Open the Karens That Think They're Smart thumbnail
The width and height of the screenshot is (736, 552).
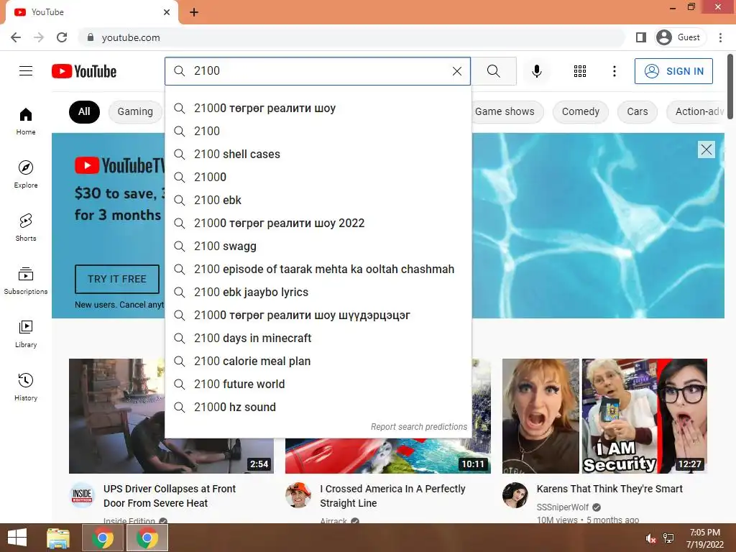(604, 416)
